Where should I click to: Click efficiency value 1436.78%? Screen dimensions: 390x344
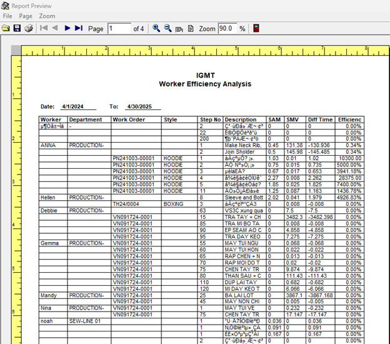(349, 191)
